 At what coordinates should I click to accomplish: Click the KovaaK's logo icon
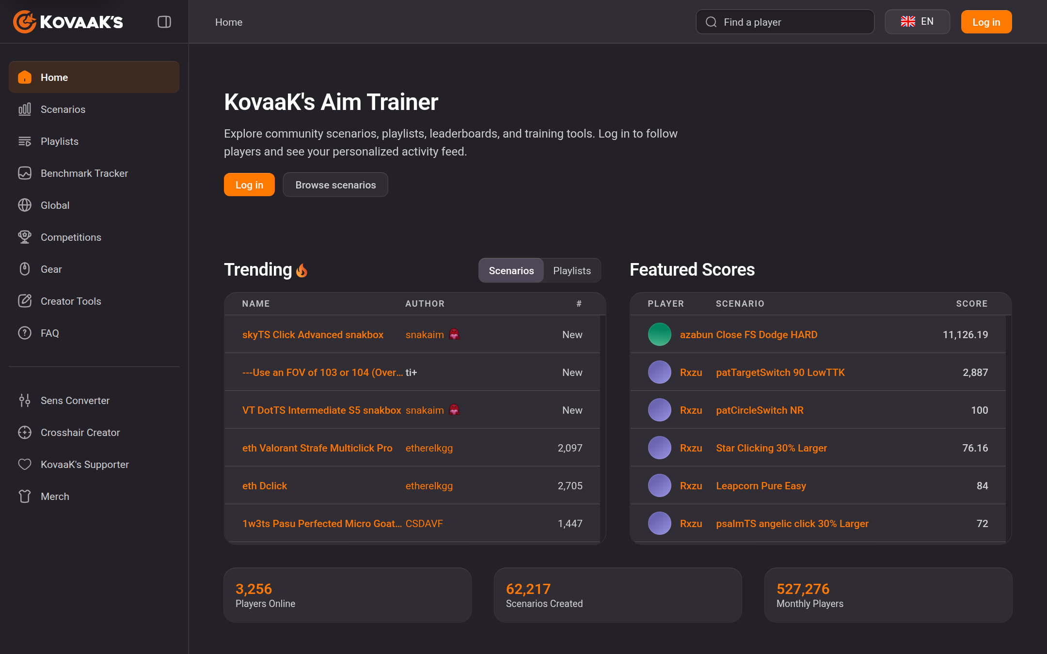pos(24,22)
